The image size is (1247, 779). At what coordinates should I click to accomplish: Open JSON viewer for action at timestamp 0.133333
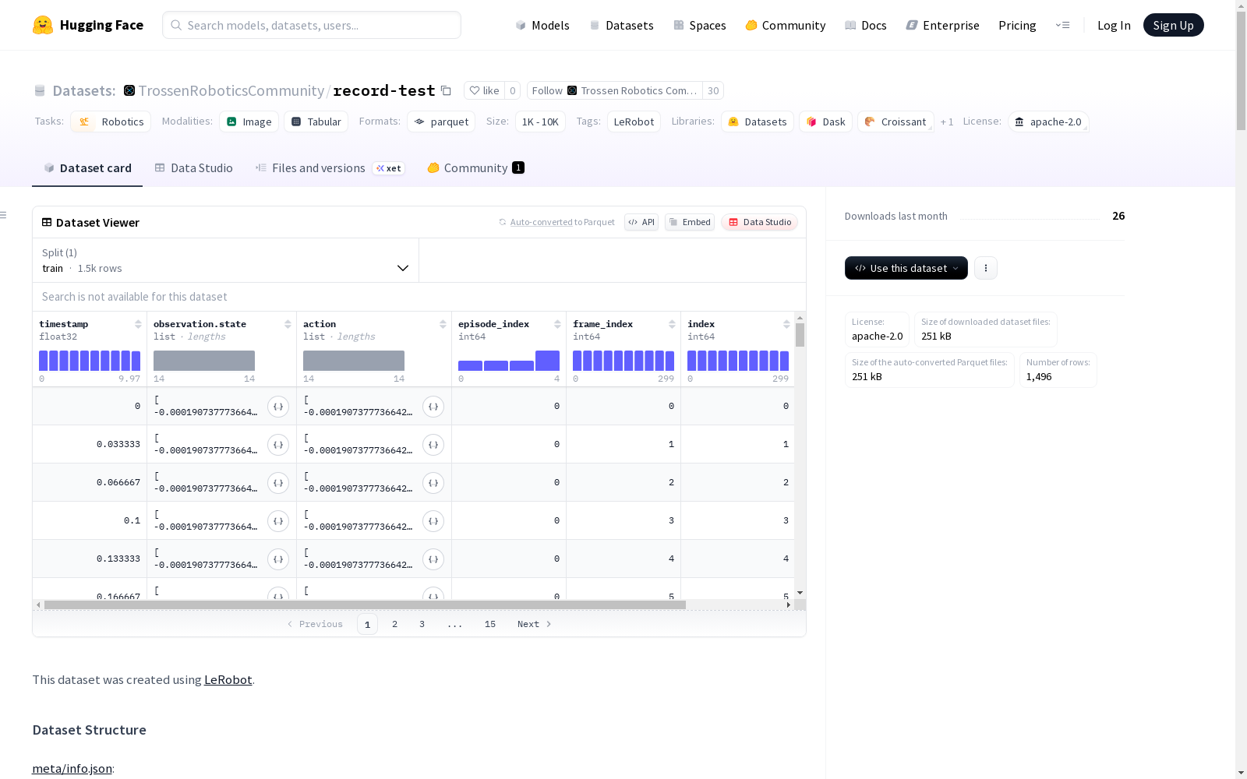433,559
